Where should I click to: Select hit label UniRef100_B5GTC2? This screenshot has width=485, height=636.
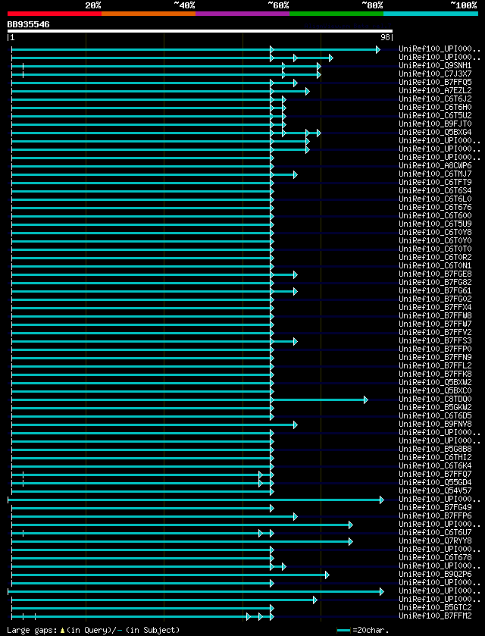[435, 608]
